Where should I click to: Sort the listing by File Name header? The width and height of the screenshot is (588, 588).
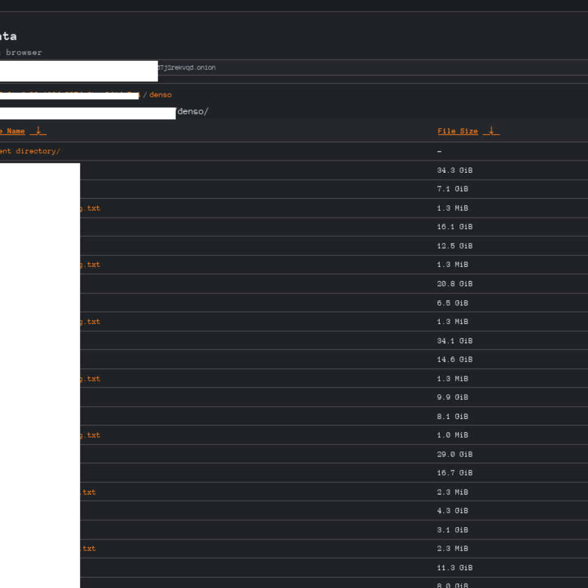tap(12, 131)
